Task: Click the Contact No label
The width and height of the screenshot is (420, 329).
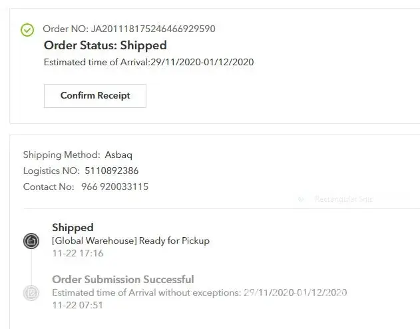Action: 49,186
